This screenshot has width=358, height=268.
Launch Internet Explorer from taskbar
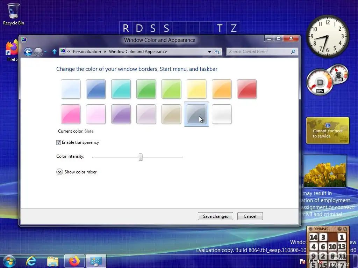point(31,261)
